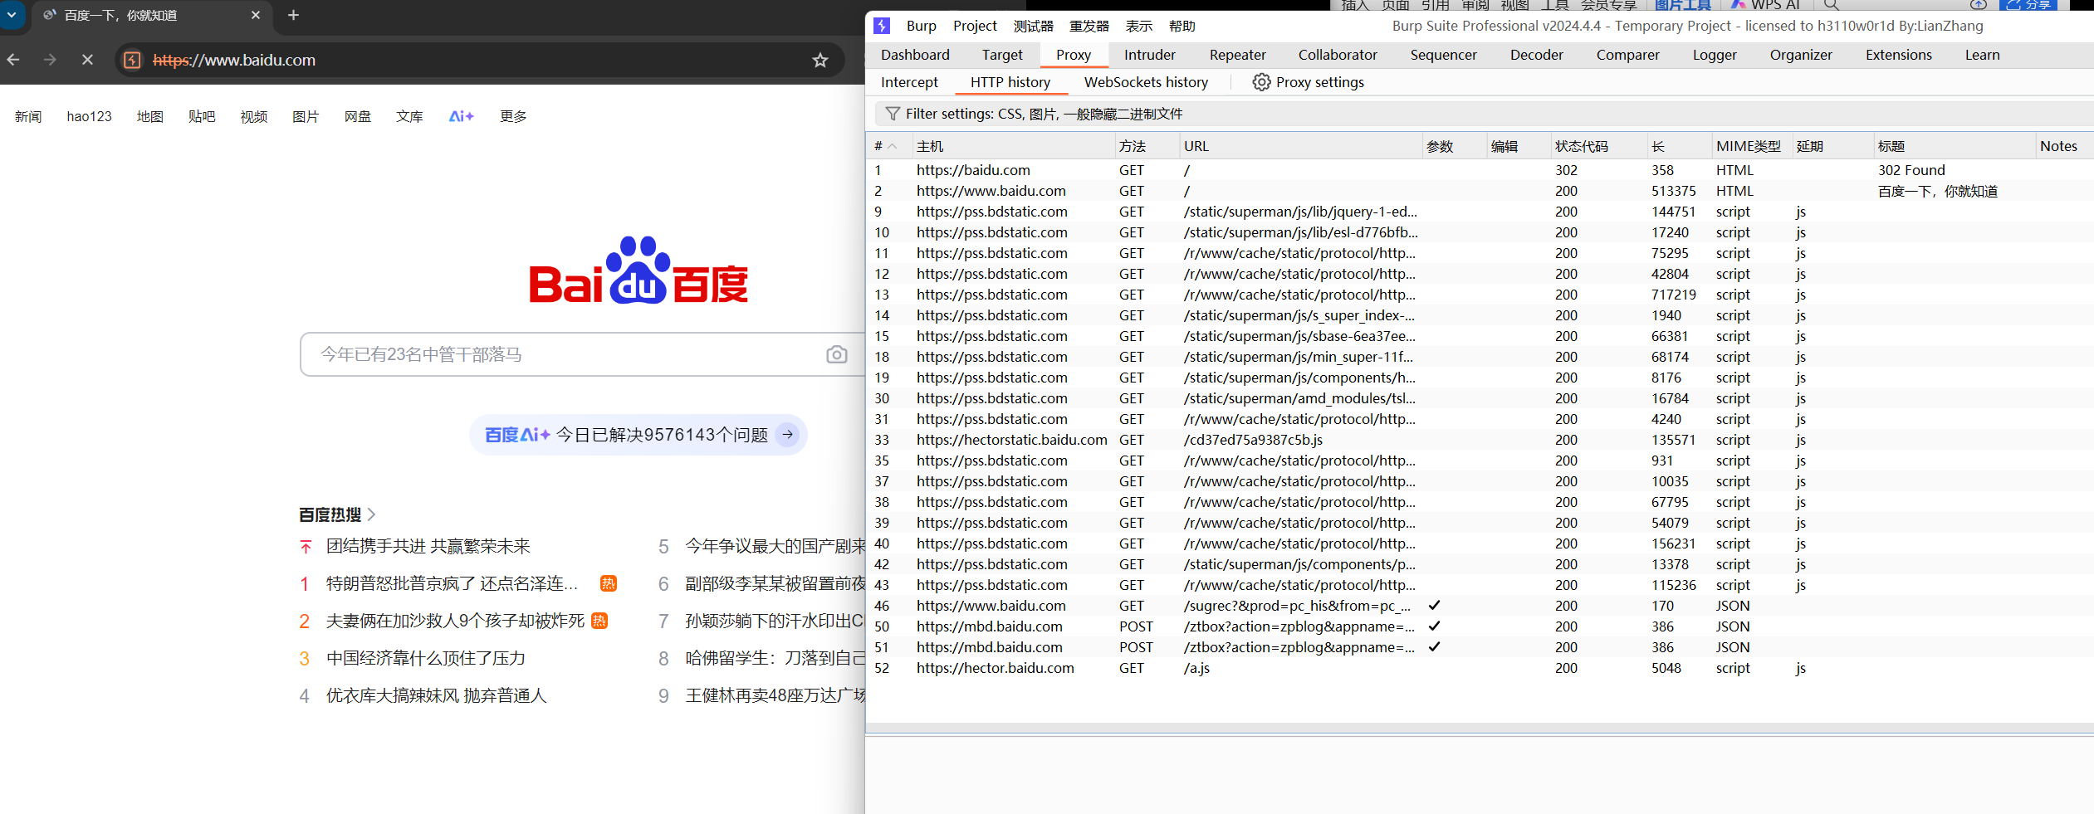The image size is (2094, 814).
Task: Sort by 主机 column header
Action: coord(1013,146)
